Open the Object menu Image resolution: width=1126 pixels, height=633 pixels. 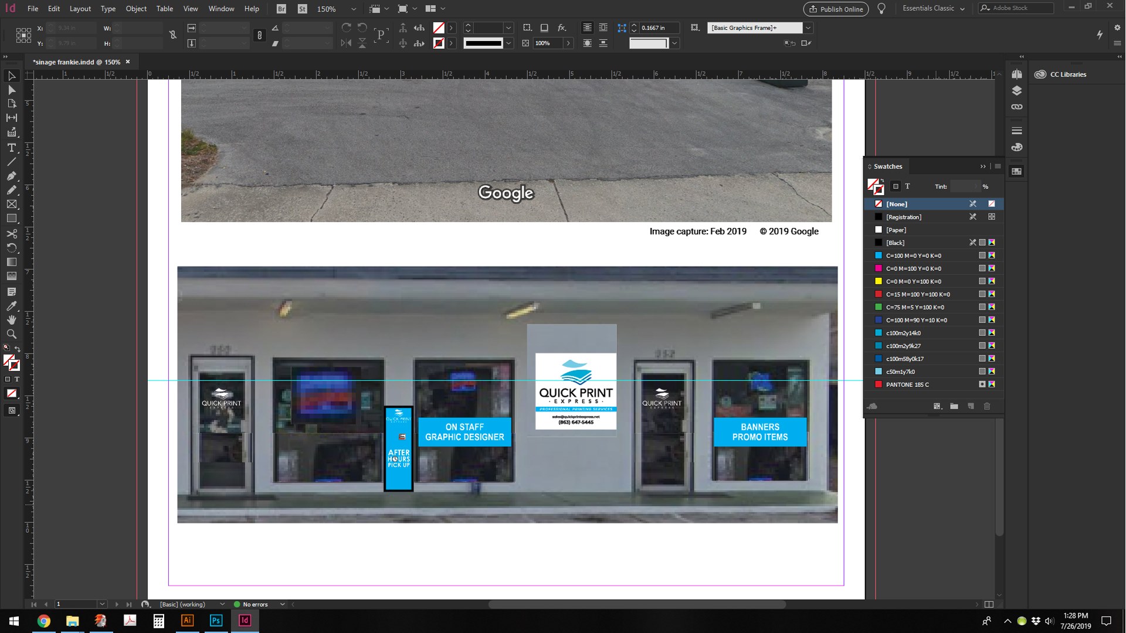pos(136,9)
